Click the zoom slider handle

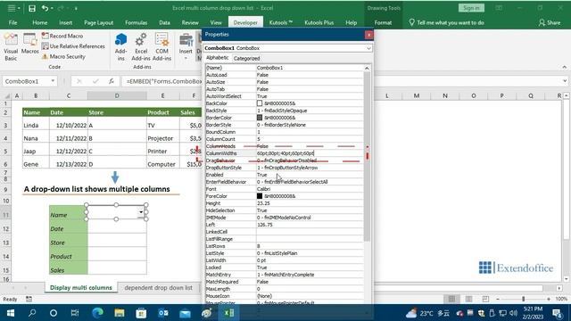point(524,299)
